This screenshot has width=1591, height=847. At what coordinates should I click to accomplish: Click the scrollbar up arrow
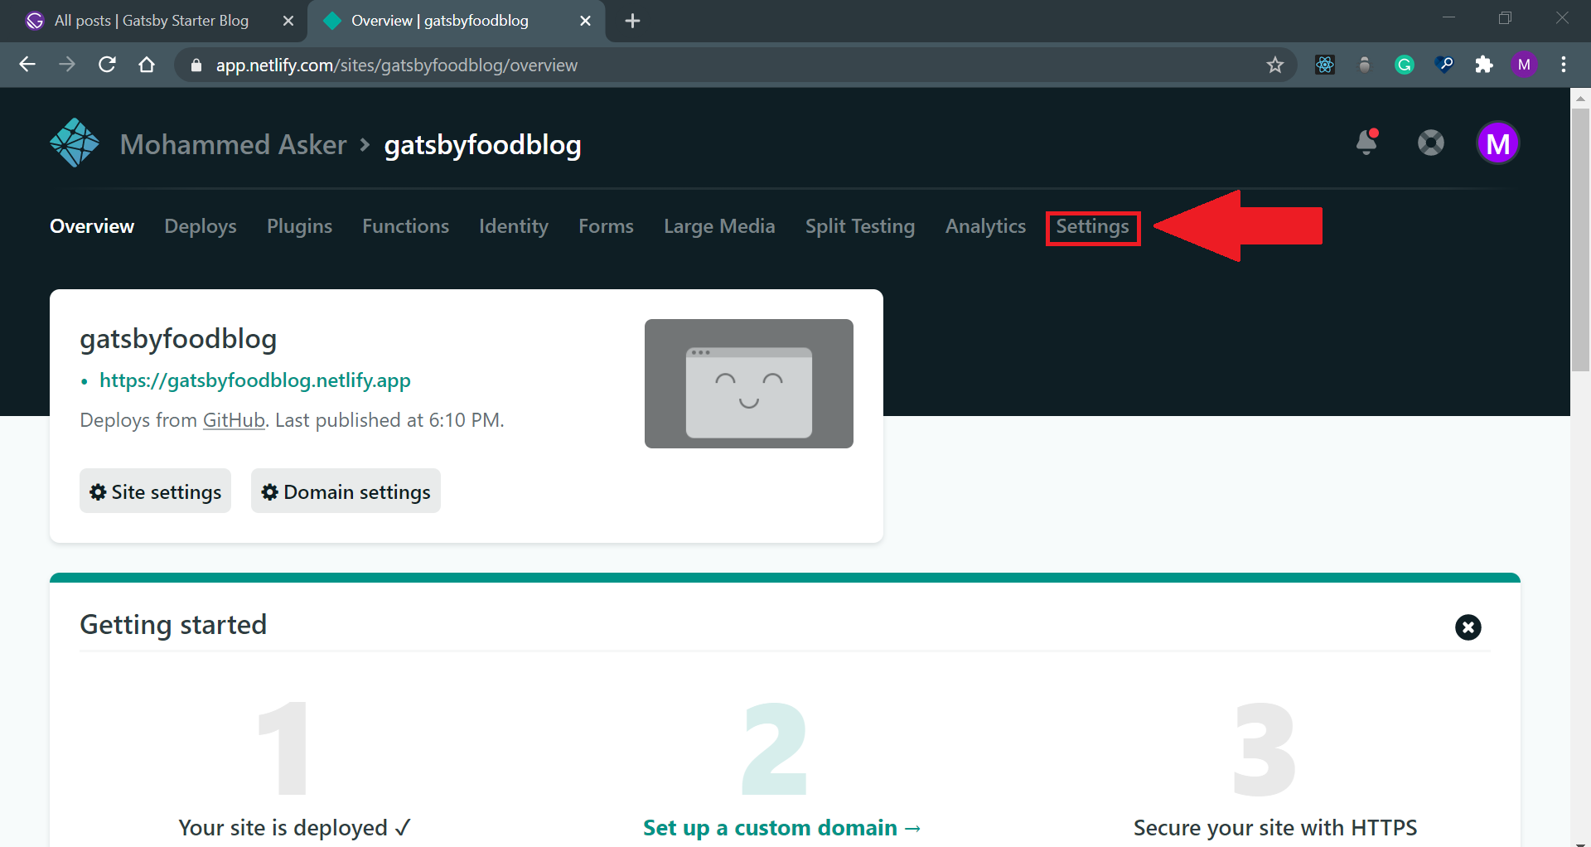point(1580,98)
